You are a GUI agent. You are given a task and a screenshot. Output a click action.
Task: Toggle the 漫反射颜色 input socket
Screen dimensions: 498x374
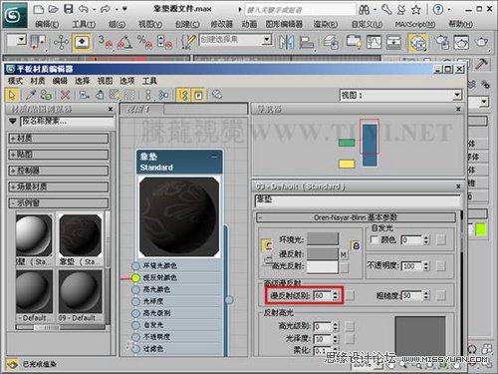(135, 277)
